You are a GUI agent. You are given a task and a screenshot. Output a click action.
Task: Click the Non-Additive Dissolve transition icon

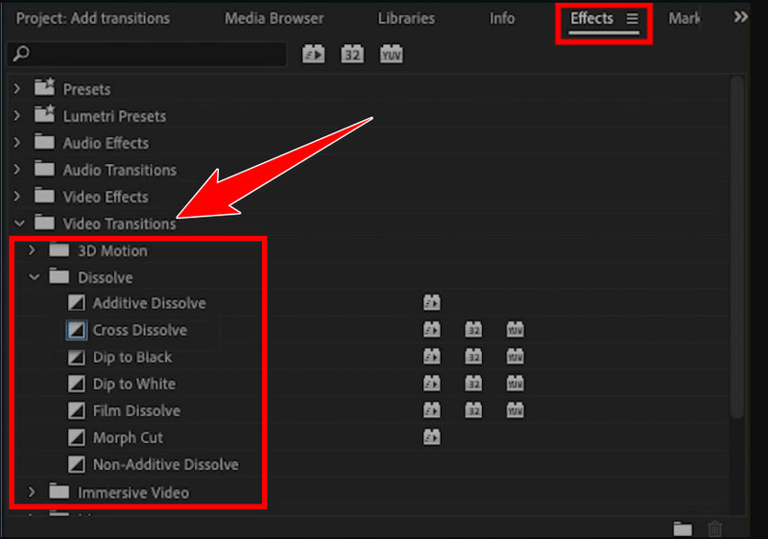(77, 464)
